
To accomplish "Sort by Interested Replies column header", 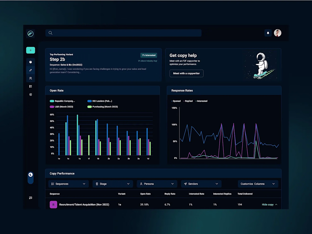I will (222, 194).
